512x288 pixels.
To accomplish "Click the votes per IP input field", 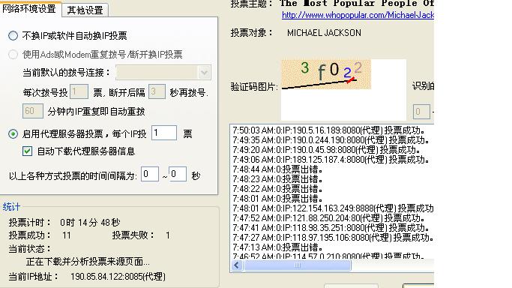I will point(164,133).
